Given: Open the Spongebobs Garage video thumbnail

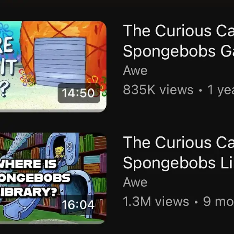Looking at the screenshot, I should [x=53, y=66].
